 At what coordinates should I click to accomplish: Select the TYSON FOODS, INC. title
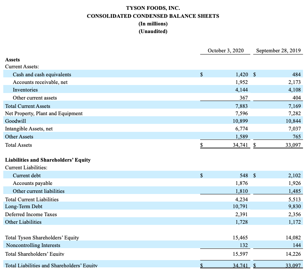click(x=153, y=8)
